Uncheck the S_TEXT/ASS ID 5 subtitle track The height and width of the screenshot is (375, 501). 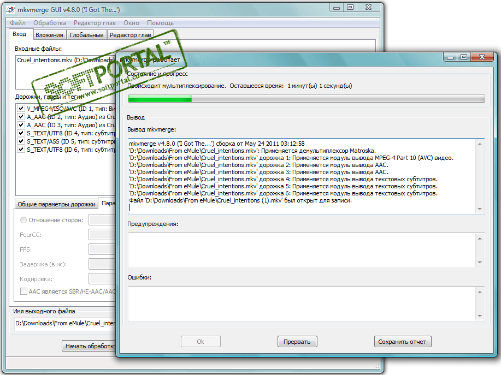[x=21, y=141]
